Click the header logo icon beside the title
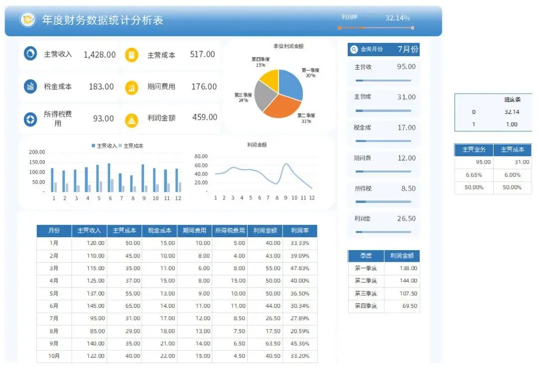The image size is (538, 374). [28, 19]
